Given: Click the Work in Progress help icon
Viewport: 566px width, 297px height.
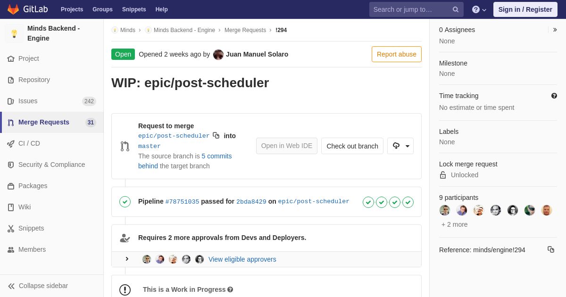Looking at the screenshot, I should pyautogui.click(x=230, y=289).
